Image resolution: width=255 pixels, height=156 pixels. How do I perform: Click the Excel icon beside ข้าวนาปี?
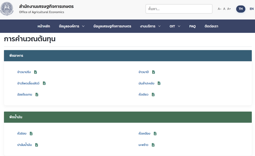click(154, 72)
